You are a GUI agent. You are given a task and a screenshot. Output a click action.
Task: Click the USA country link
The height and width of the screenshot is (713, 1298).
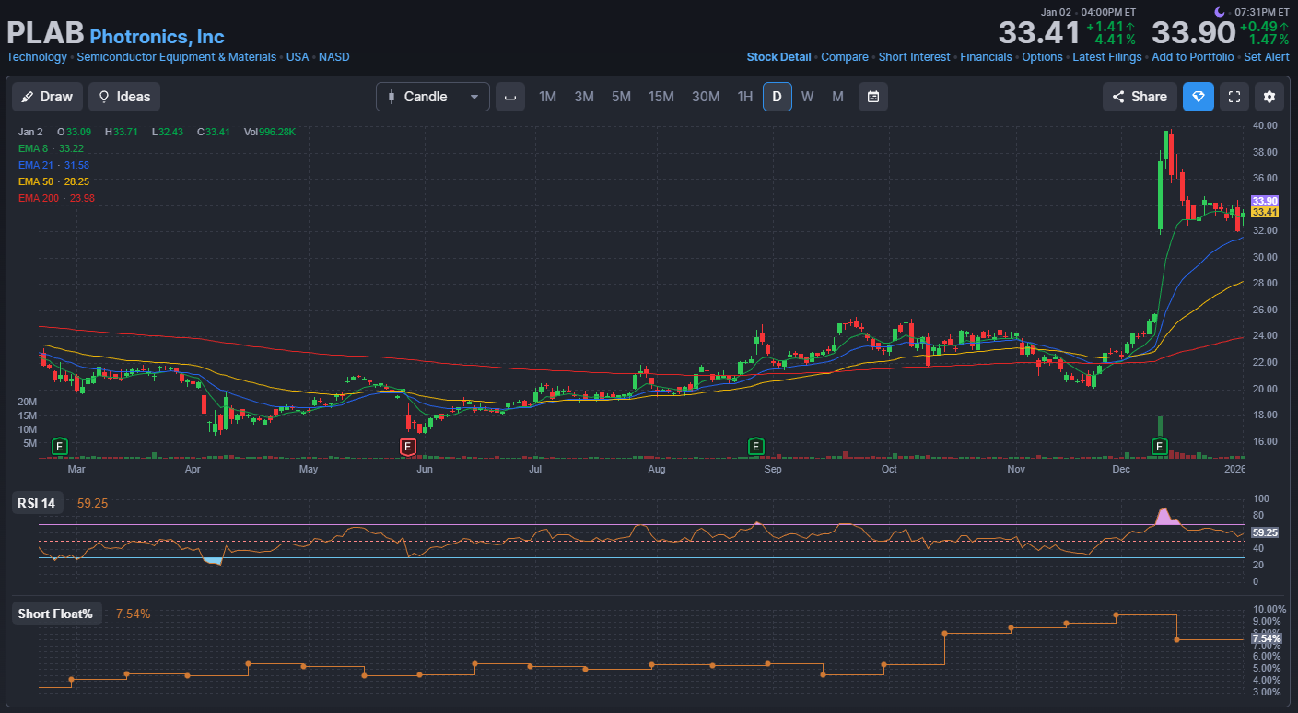click(x=298, y=57)
